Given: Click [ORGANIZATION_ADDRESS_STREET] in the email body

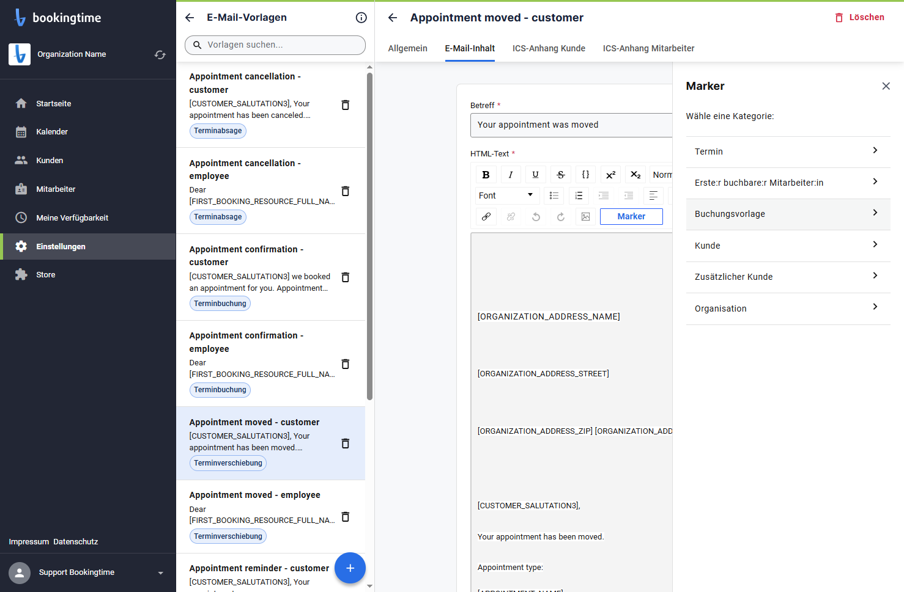Looking at the screenshot, I should 543,374.
